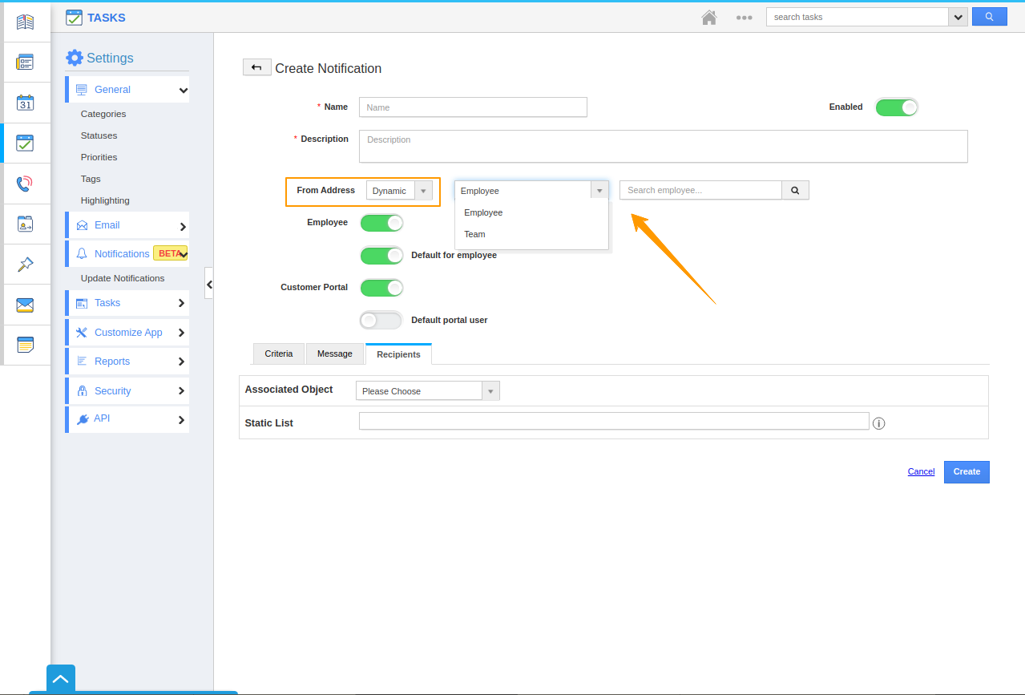Switch to the Criteria tab
Viewport: 1025px width, 695px height.
click(x=279, y=354)
